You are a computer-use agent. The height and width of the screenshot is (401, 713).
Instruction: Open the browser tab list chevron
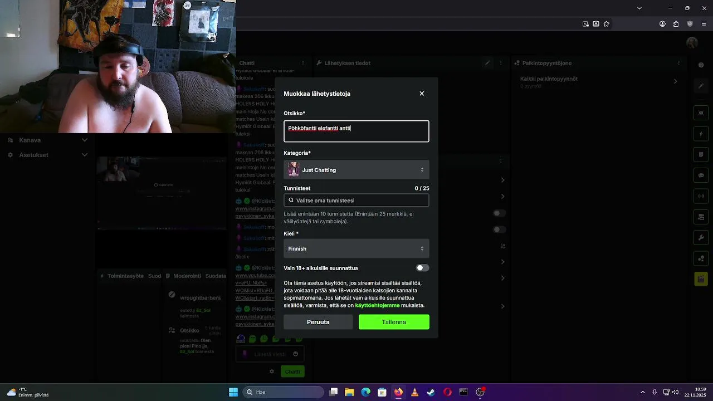click(x=639, y=8)
